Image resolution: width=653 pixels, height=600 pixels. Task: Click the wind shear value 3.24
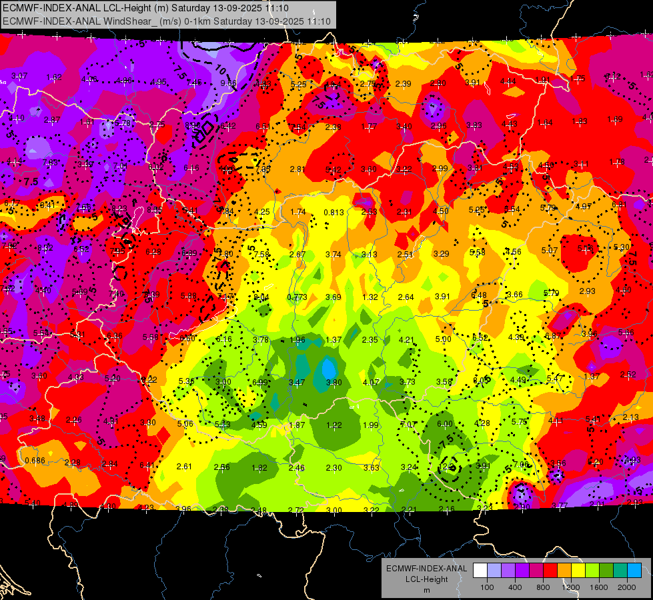click(x=408, y=467)
